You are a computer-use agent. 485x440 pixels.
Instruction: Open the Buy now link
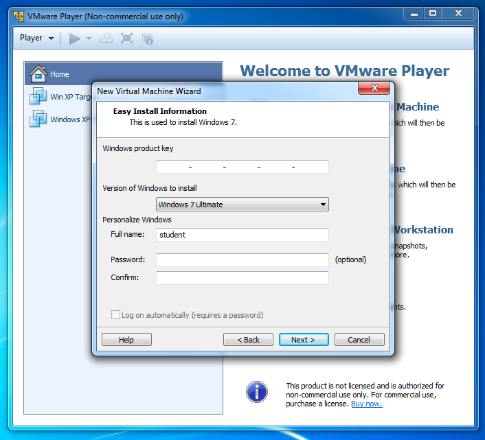tap(367, 404)
